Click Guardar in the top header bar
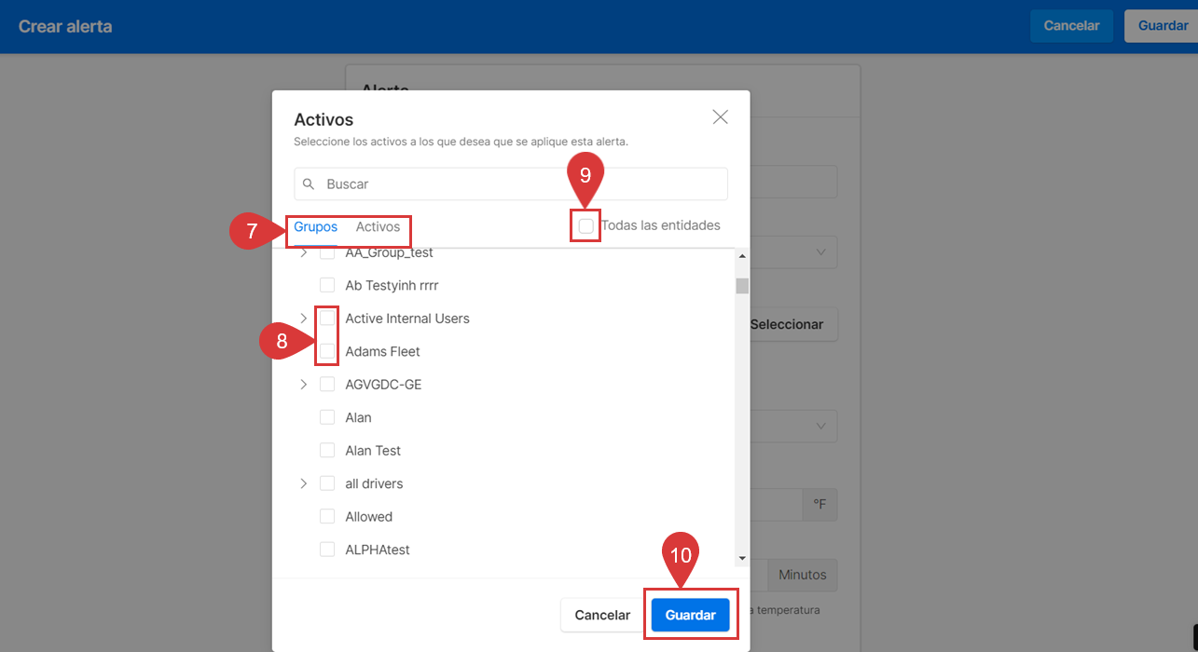Screen dimensions: 1198x652 click(x=1162, y=26)
